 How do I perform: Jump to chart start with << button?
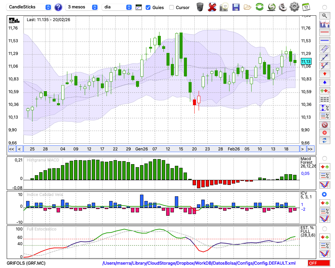(11, 149)
